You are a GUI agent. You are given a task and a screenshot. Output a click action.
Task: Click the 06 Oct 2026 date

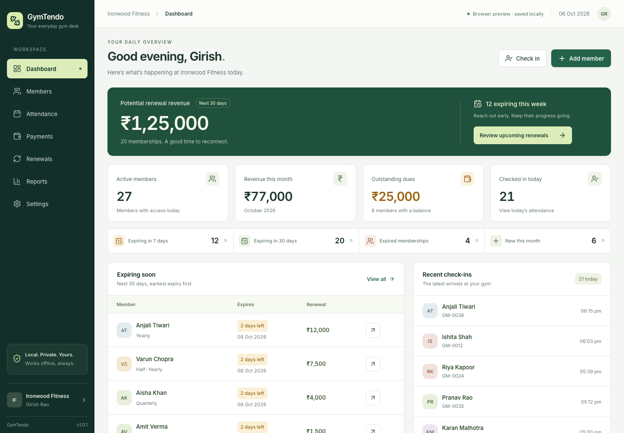pos(574,14)
